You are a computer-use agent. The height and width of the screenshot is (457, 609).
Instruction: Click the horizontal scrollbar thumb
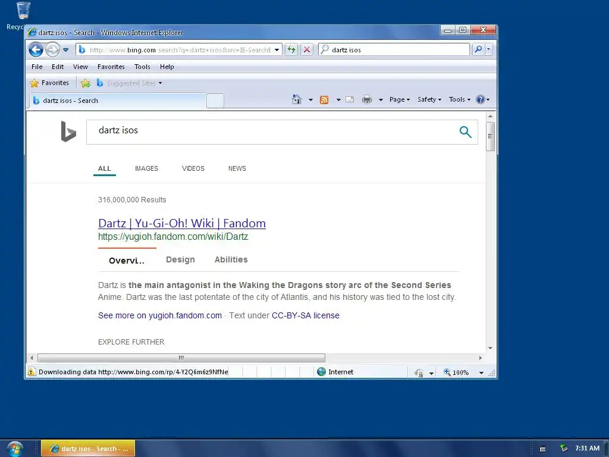pos(181,358)
